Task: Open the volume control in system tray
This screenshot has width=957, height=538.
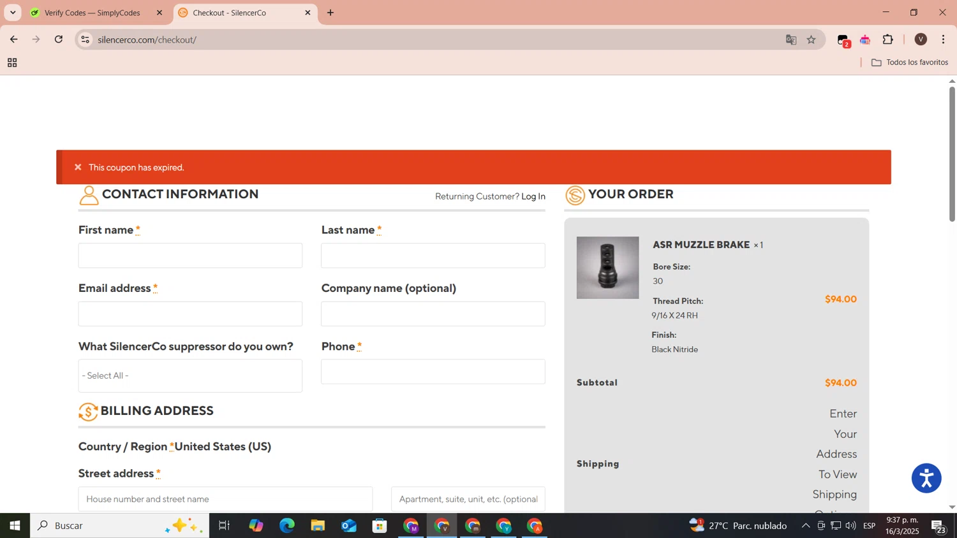Action: (x=850, y=526)
